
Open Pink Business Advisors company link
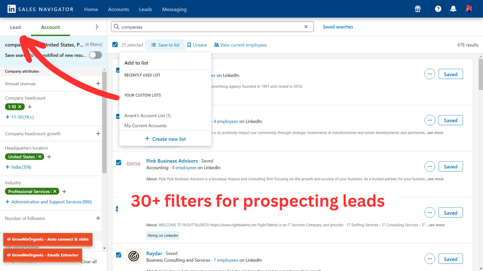coord(172,161)
